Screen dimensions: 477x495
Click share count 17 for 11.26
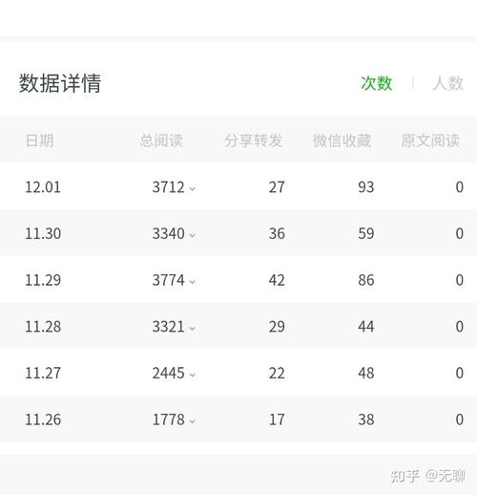pos(277,420)
